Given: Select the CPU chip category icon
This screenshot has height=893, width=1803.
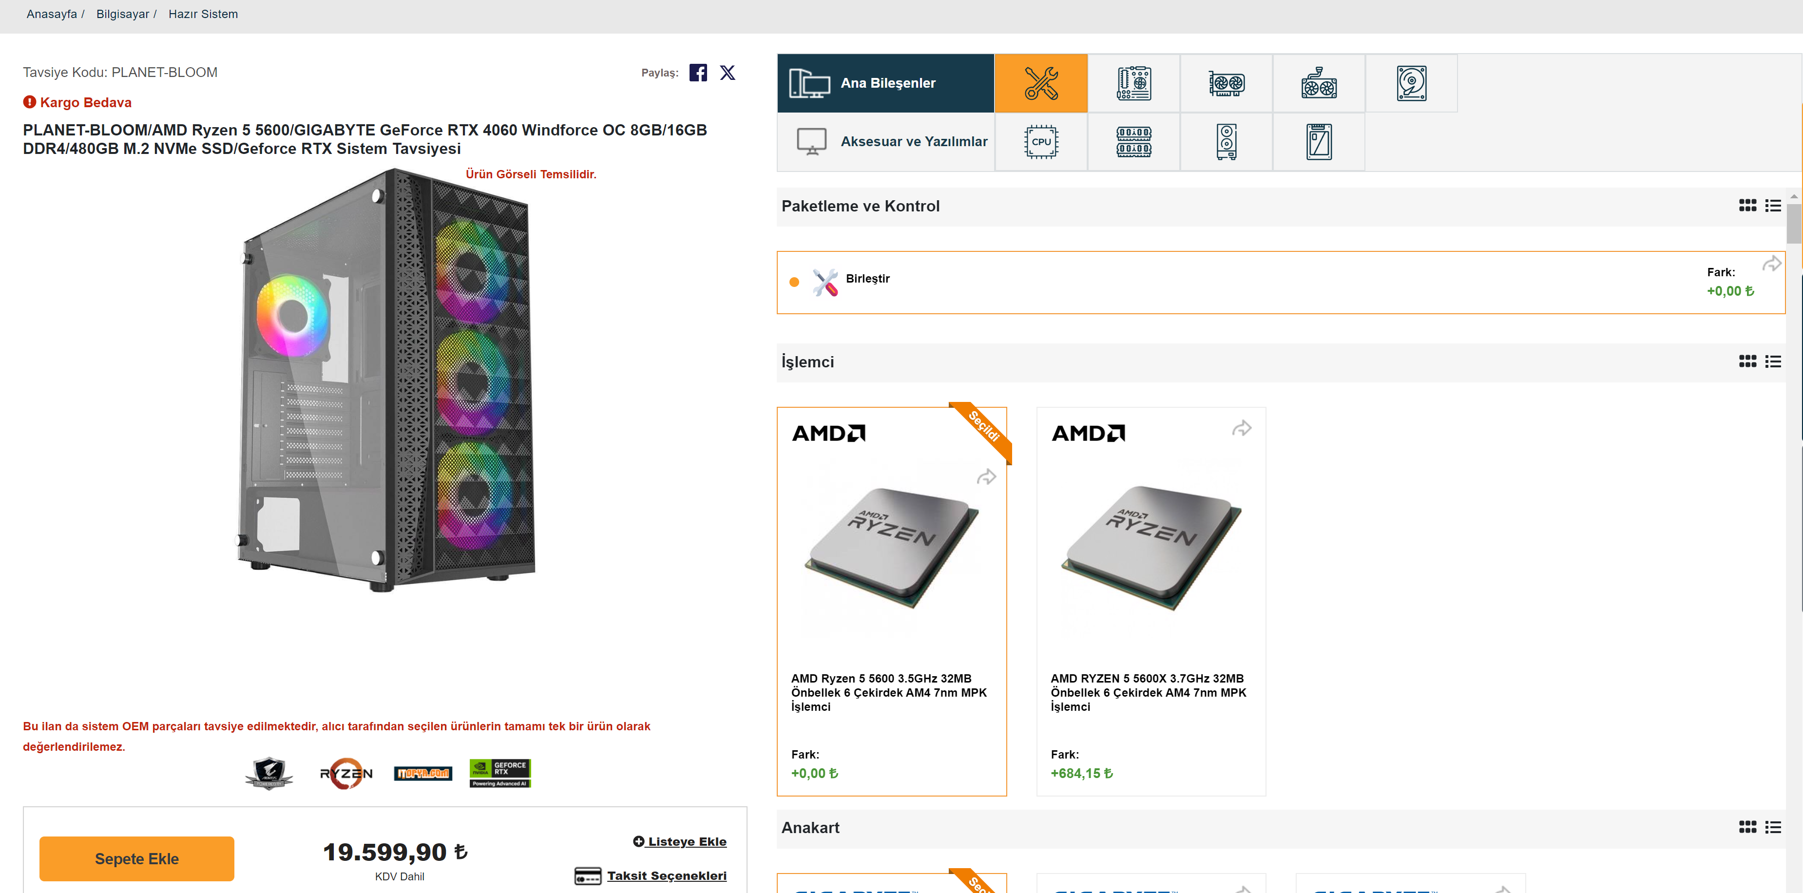Looking at the screenshot, I should pos(1041,142).
